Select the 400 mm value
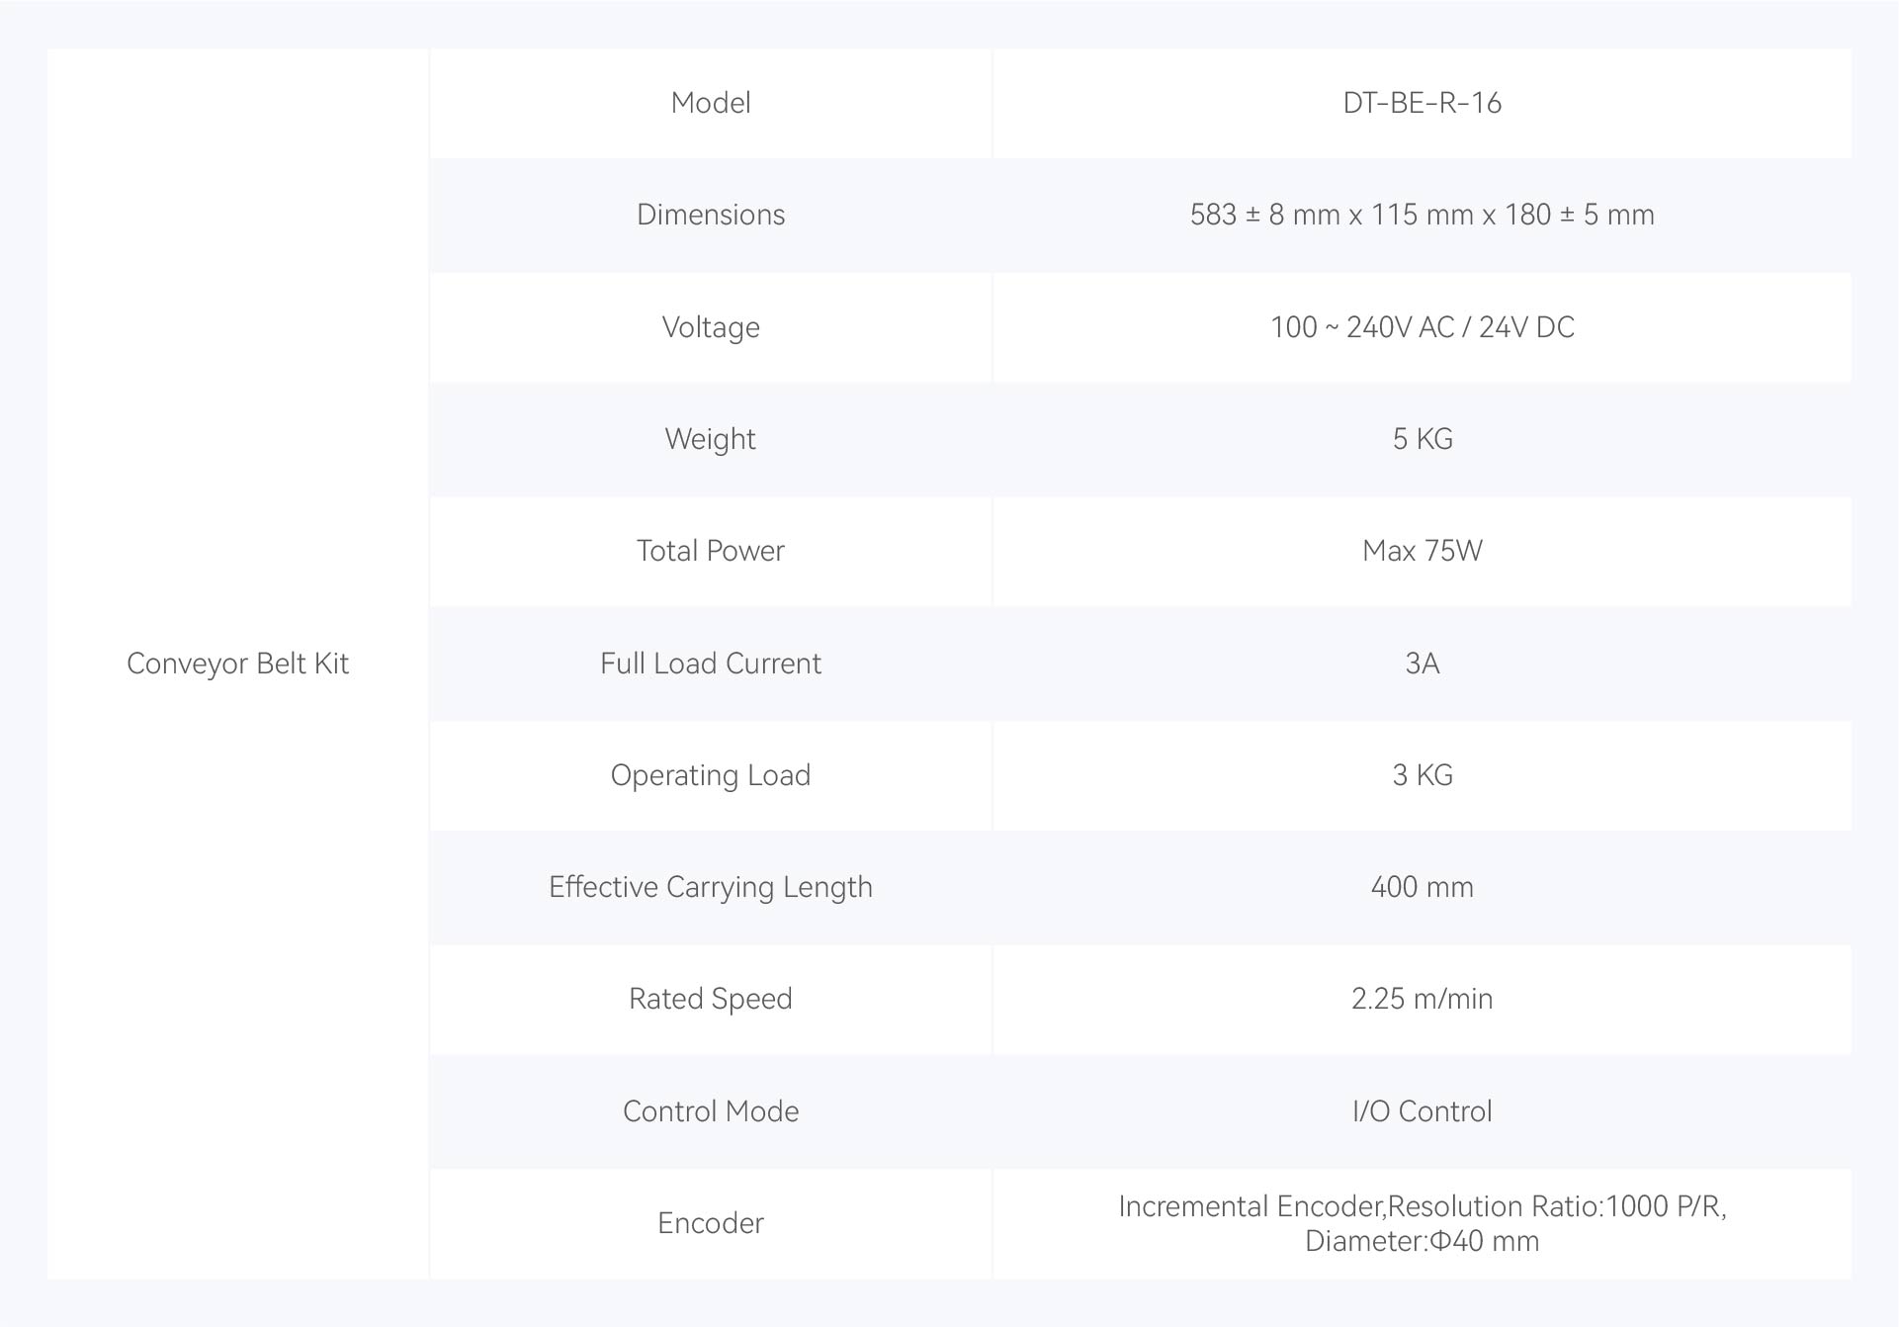 (x=1422, y=887)
